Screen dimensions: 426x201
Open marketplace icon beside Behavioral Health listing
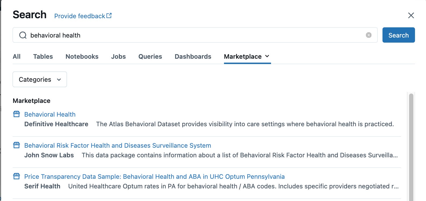16,114
